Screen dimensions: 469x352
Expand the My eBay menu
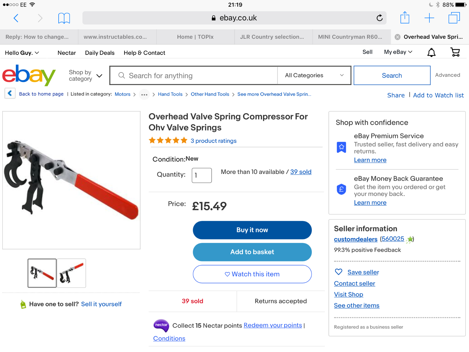398,52
